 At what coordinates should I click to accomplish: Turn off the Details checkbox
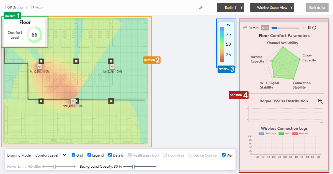[x=110, y=155]
